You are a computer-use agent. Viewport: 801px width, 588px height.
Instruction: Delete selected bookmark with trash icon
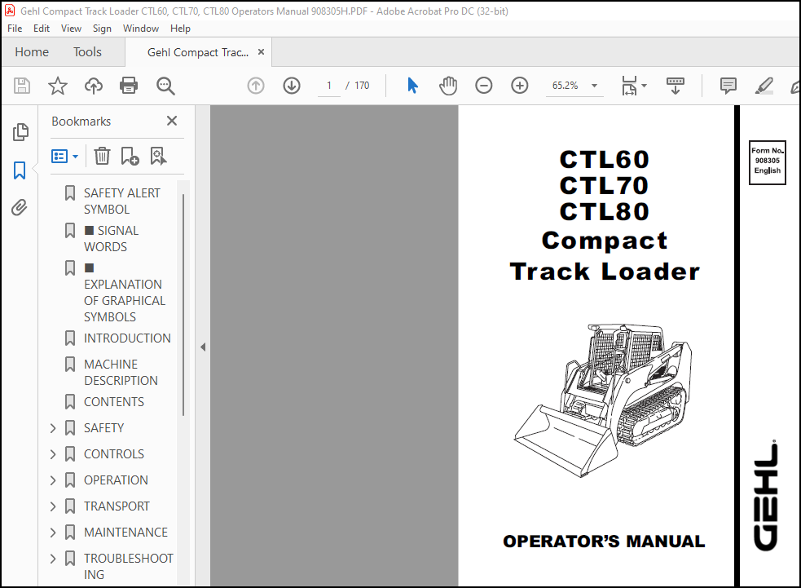click(102, 156)
